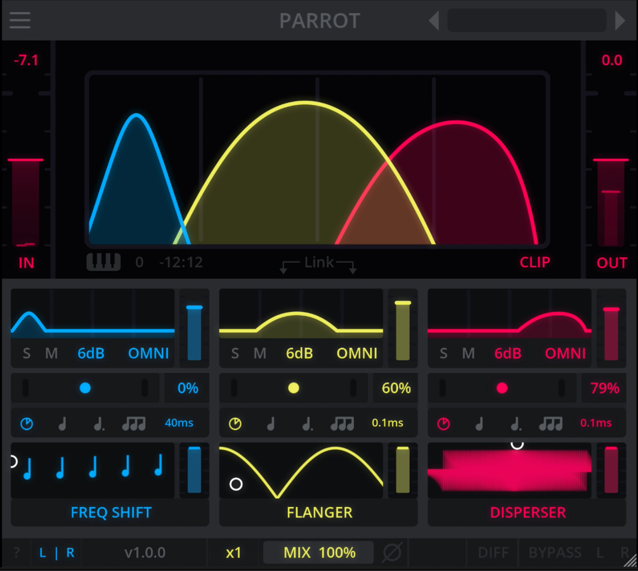
Task: Click the red band pan slider dot
Action: pyautogui.click(x=502, y=388)
